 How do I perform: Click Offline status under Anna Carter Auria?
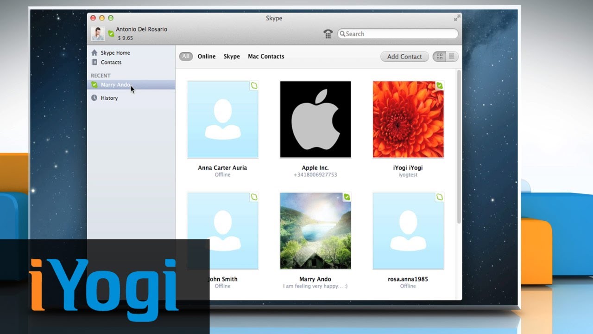pos(222,175)
